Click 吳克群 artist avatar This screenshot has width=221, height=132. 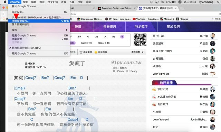[213, 51]
